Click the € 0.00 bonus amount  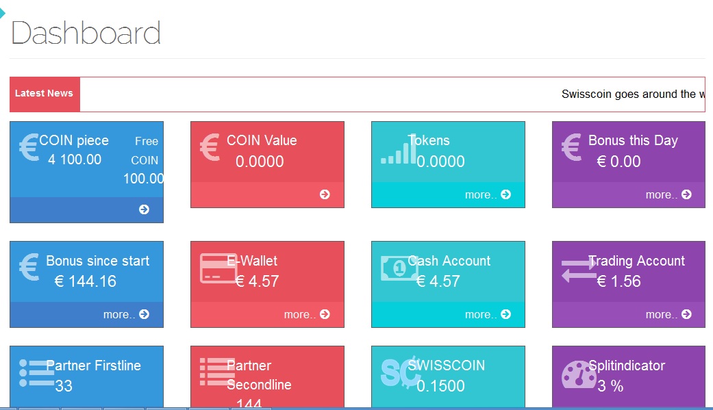[618, 162]
